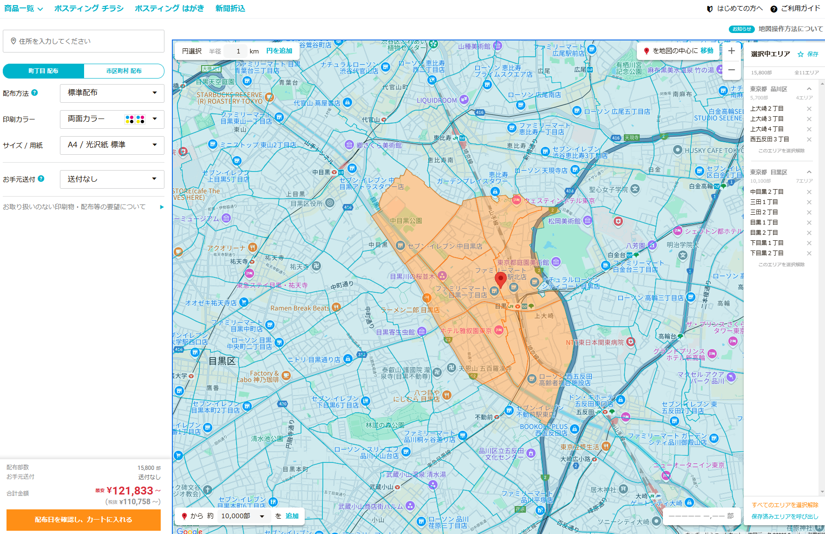
Task: Open the 配布方法 標準配布 dropdown
Action: coord(112,93)
